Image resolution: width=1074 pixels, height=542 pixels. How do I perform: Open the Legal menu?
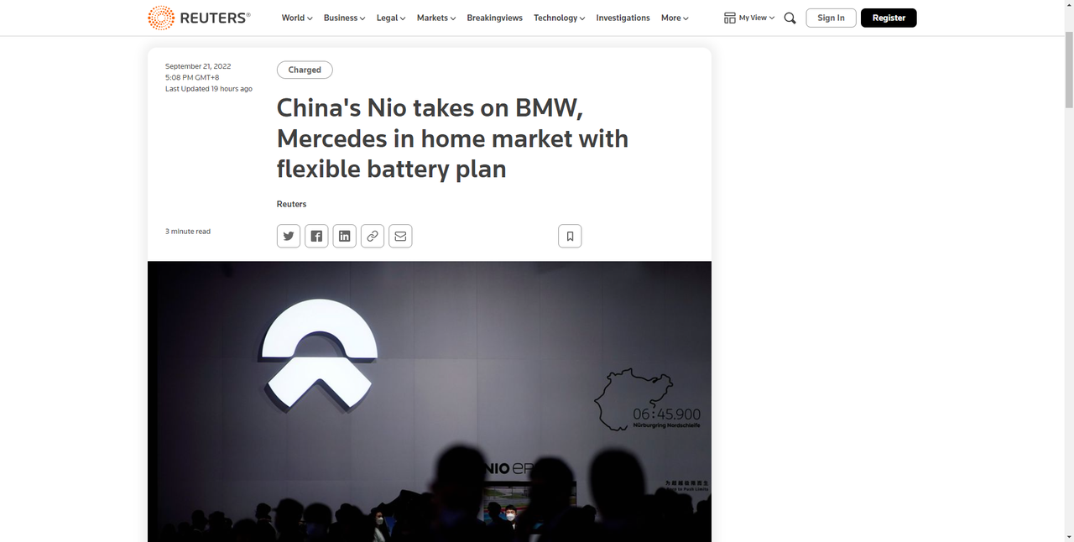[x=391, y=18]
